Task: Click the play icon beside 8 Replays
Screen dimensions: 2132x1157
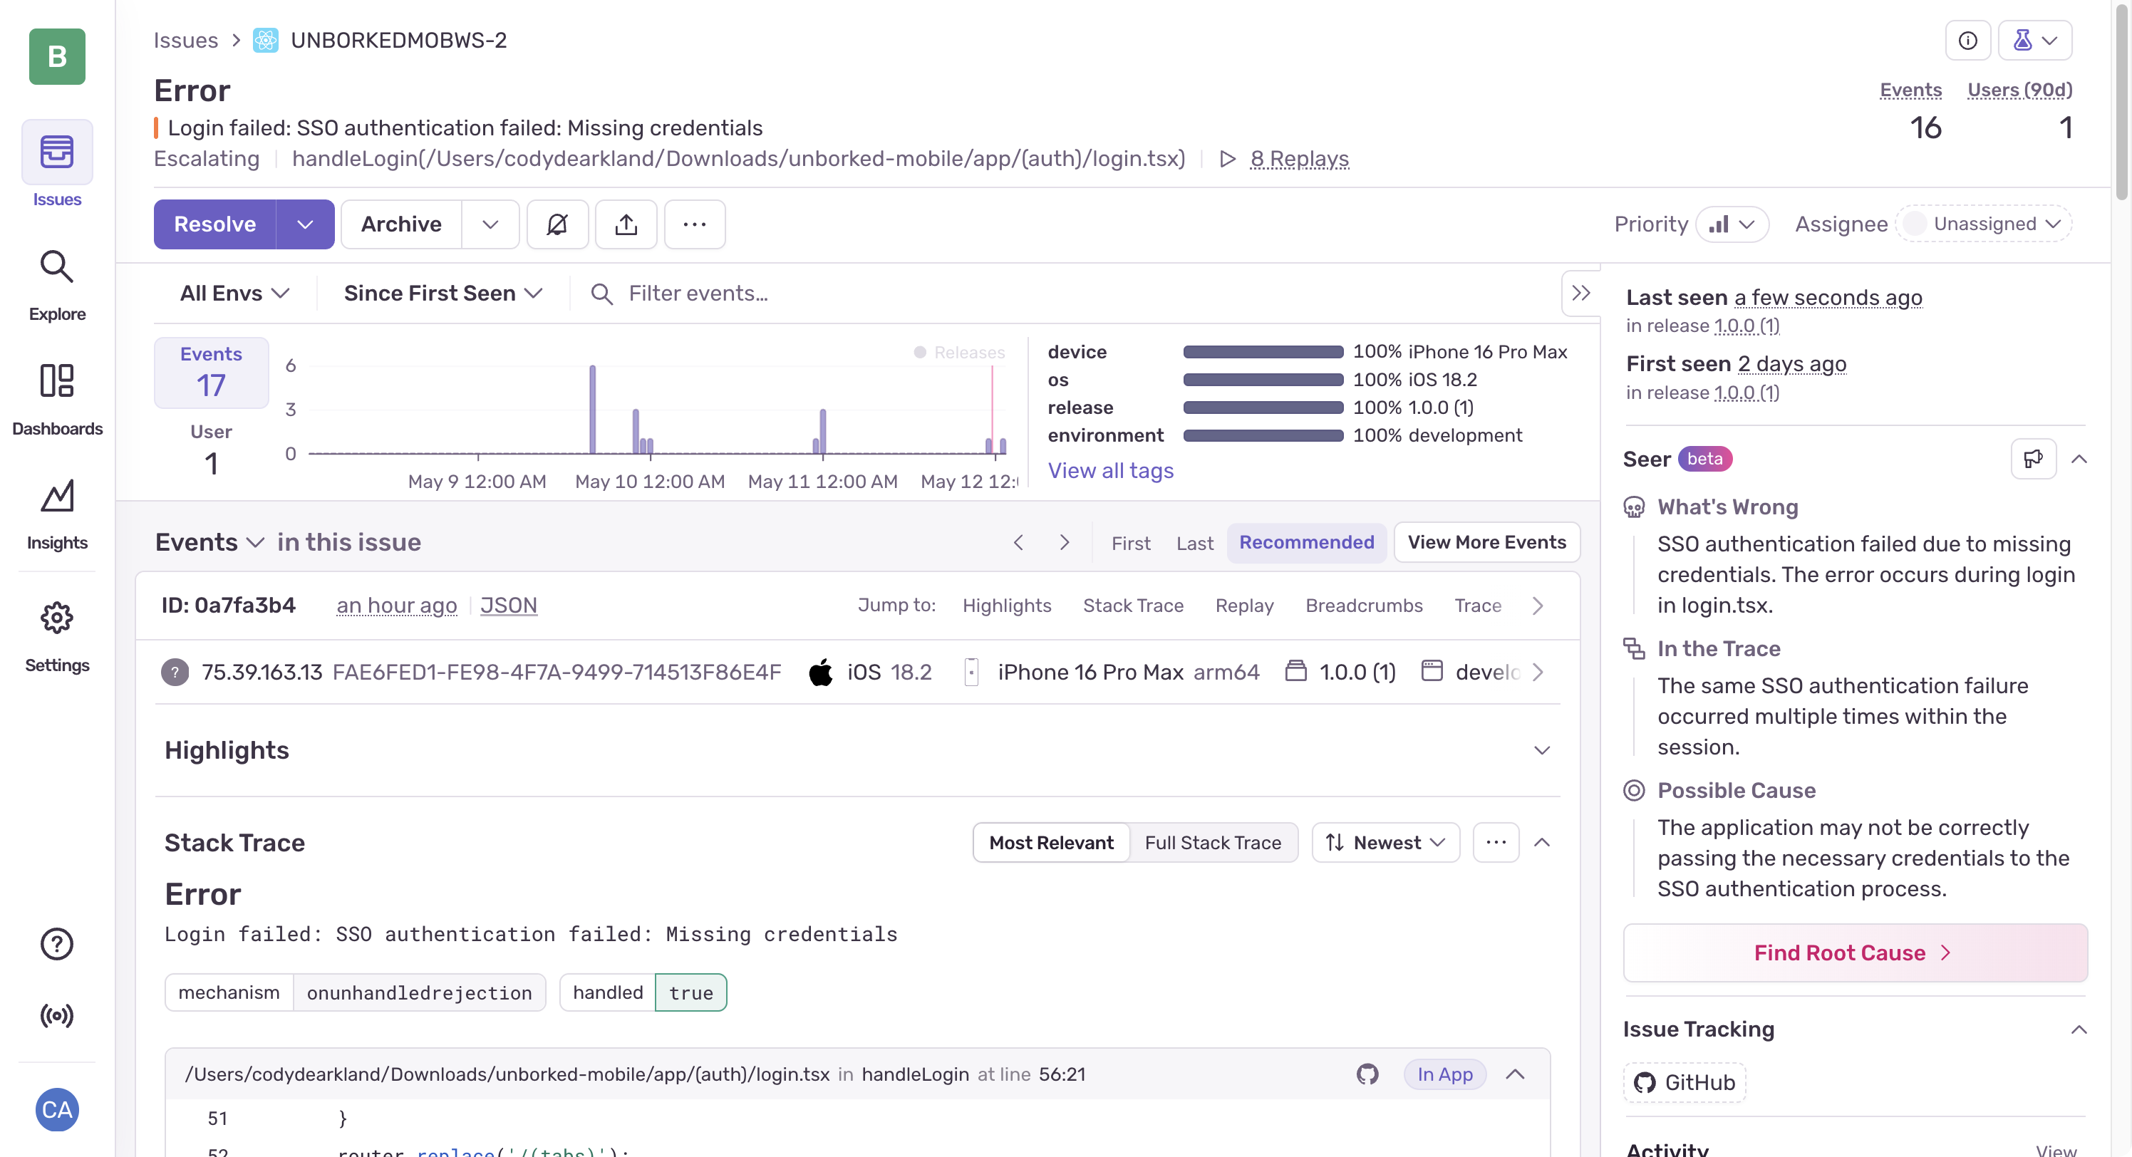Action: click(1227, 159)
